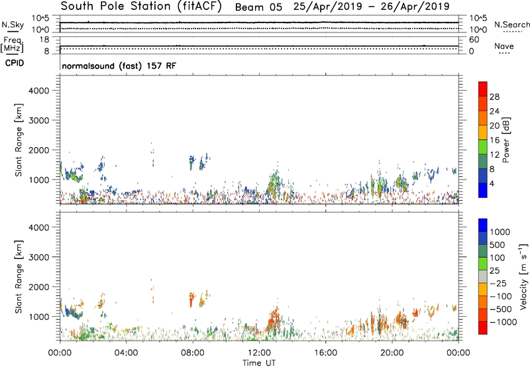This screenshot has height=367, width=530.
Task: Click the 'South Pole Station (fitACF)' title
Action: [x=141, y=7]
